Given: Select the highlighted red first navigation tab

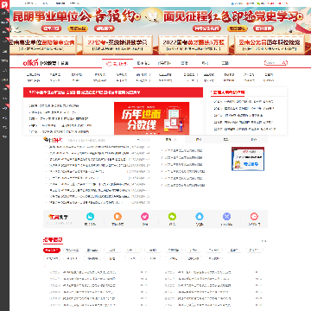Looking at the screenshot, I should [x=117, y=64].
